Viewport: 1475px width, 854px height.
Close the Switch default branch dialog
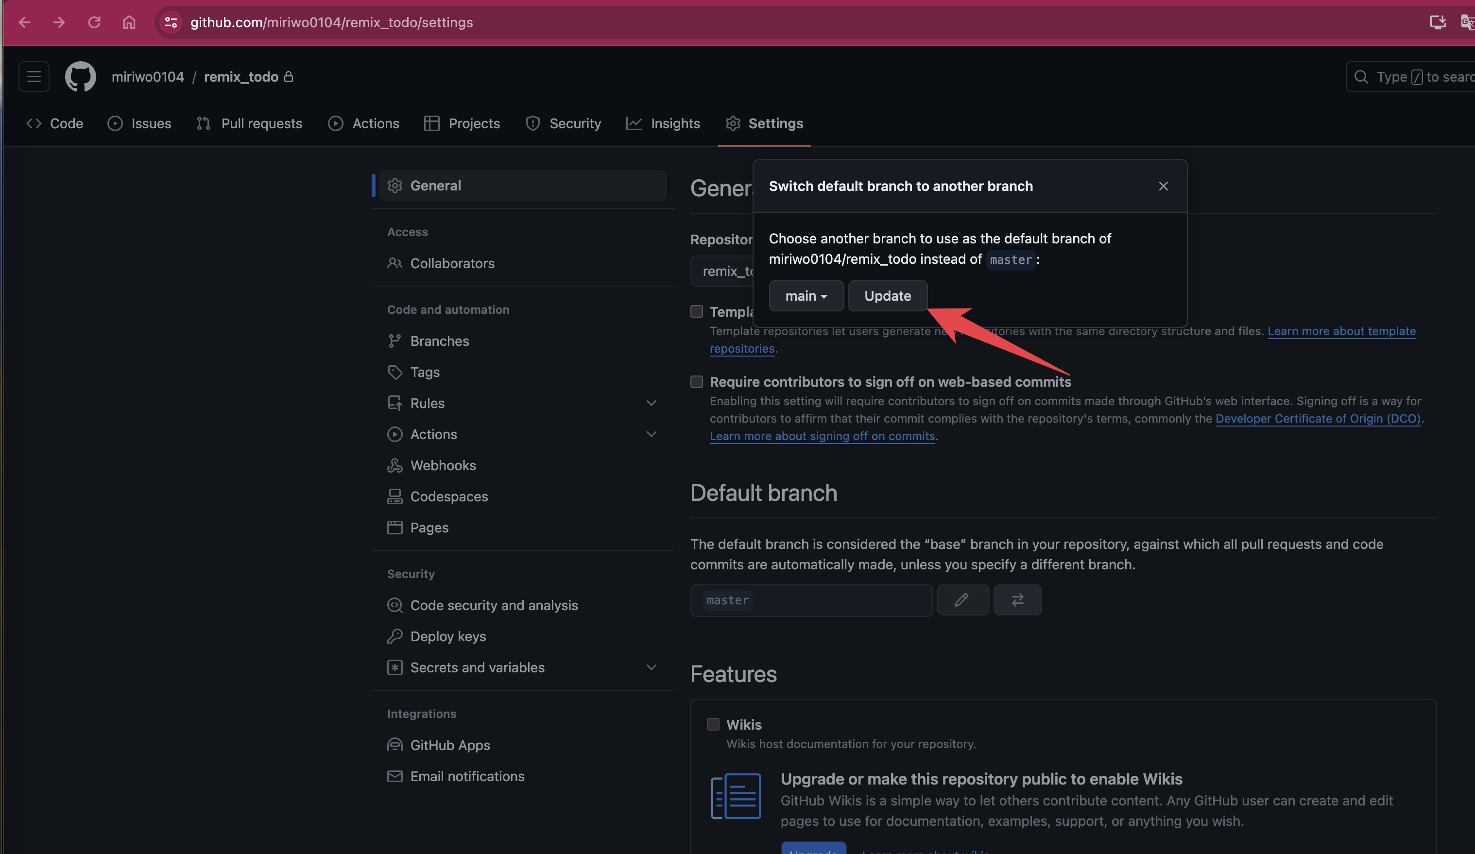1163,186
